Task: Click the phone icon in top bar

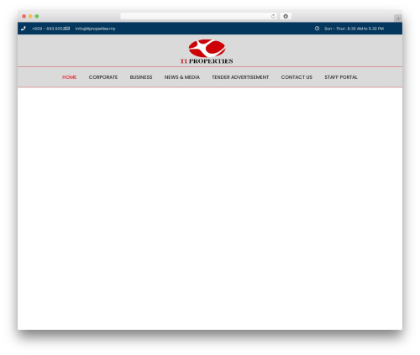Action: pyautogui.click(x=24, y=29)
